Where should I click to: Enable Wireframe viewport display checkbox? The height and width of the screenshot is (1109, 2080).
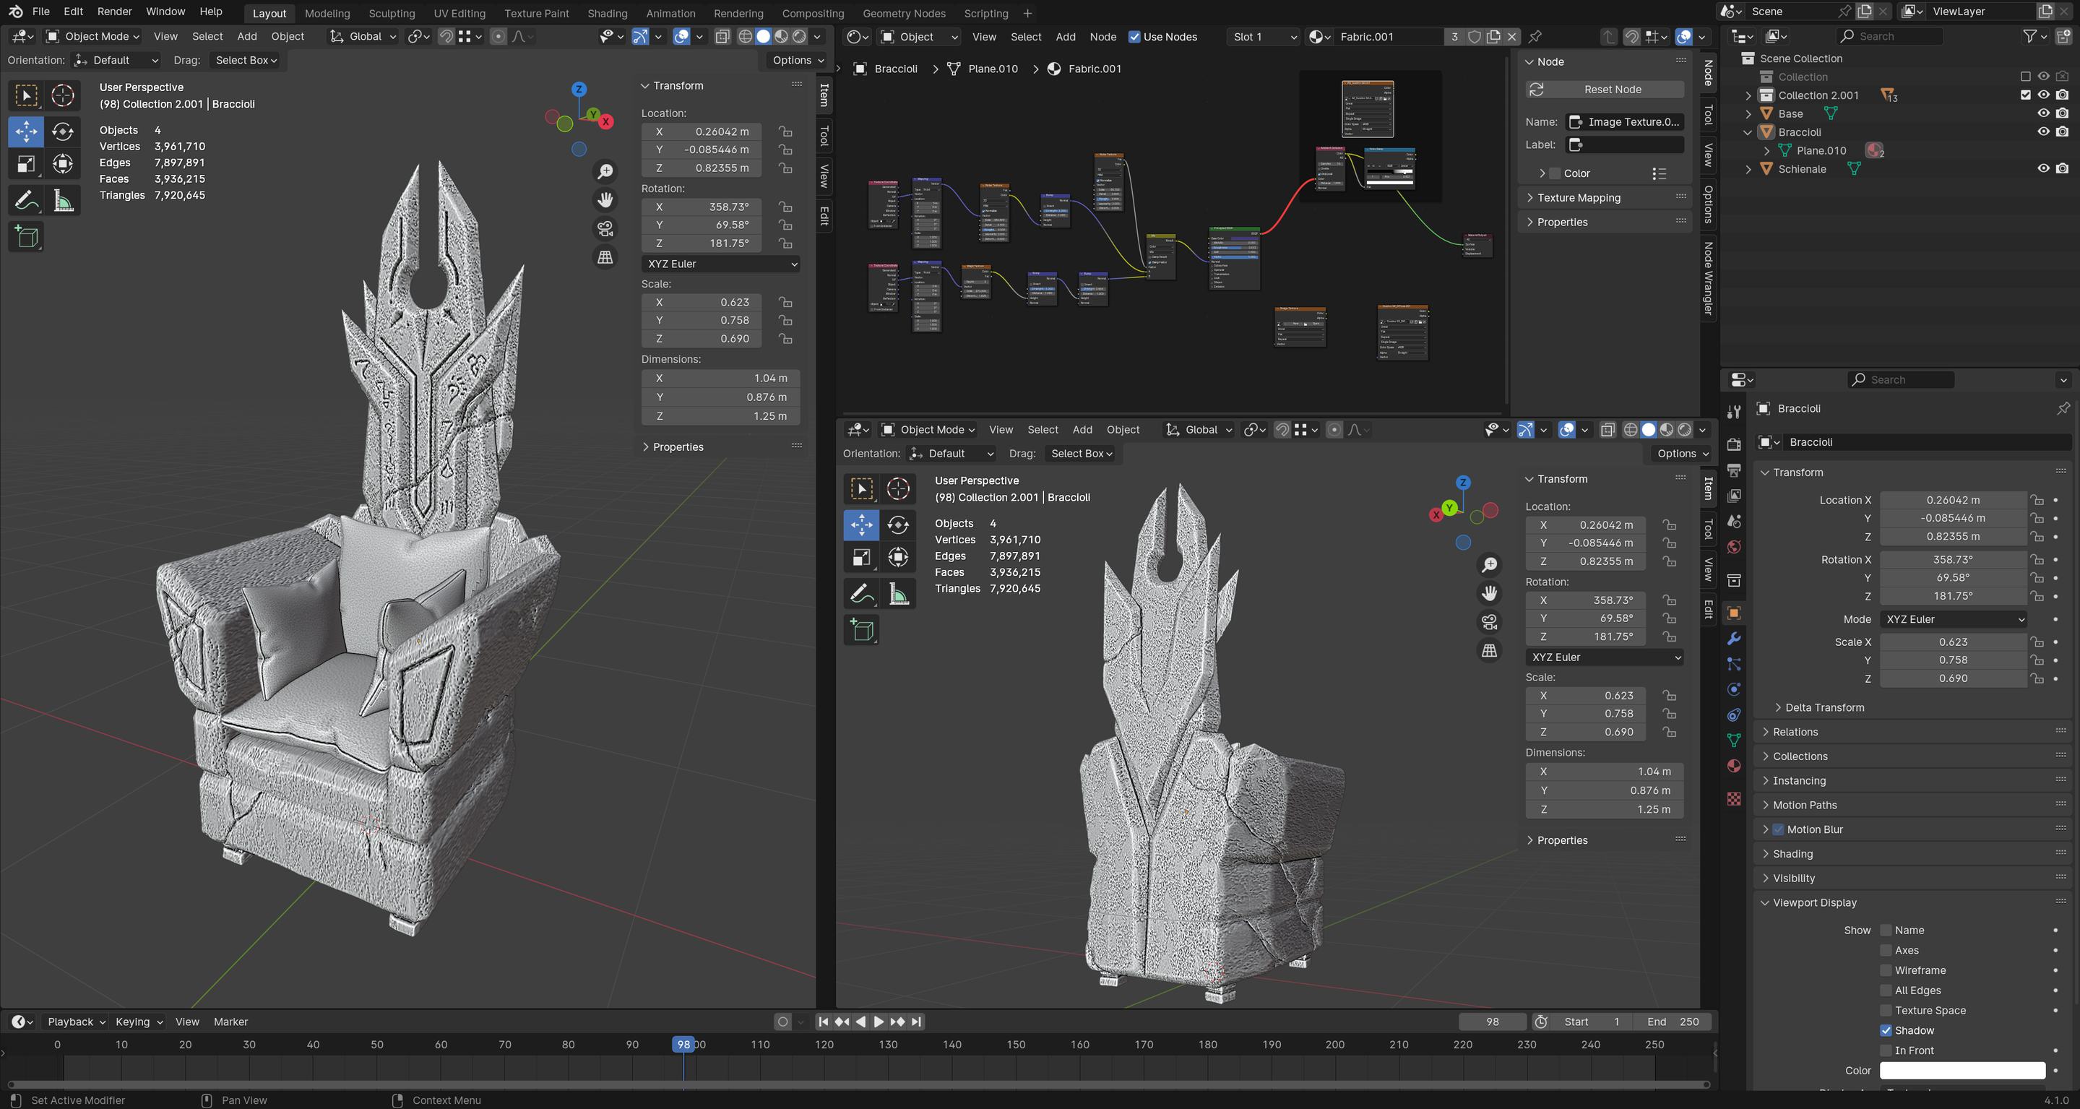[1886, 971]
